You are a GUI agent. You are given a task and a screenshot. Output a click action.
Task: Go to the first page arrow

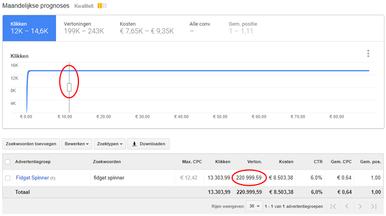click(333, 206)
